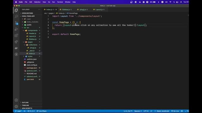202x113 pixels.
Task: Start Live Share from status bar
Action: [x=41, y=111]
